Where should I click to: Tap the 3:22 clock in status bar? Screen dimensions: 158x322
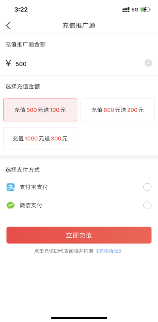pyautogui.click(x=21, y=9)
